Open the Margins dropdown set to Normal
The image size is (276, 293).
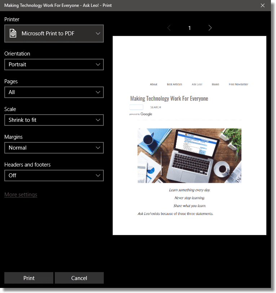[54, 148]
